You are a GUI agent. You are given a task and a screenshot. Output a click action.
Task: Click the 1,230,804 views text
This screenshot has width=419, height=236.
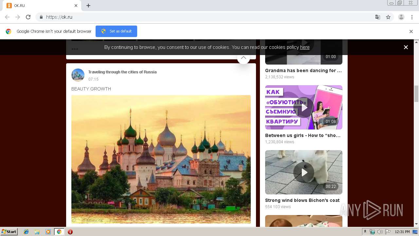pyautogui.click(x=280, y=142)
